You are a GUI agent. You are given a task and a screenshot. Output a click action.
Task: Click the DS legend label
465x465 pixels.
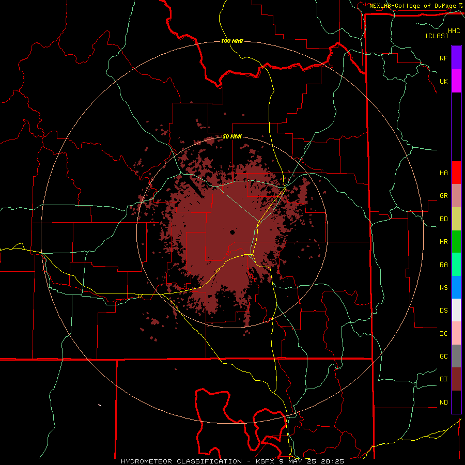point(443,311)
